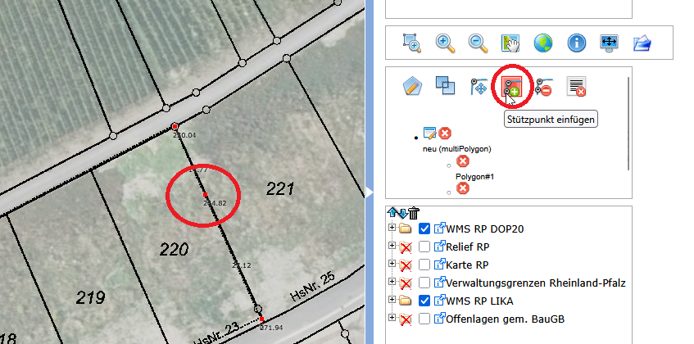Disable the WMS RP LIKA layer

pyautogui.click(x=424, y=301)
